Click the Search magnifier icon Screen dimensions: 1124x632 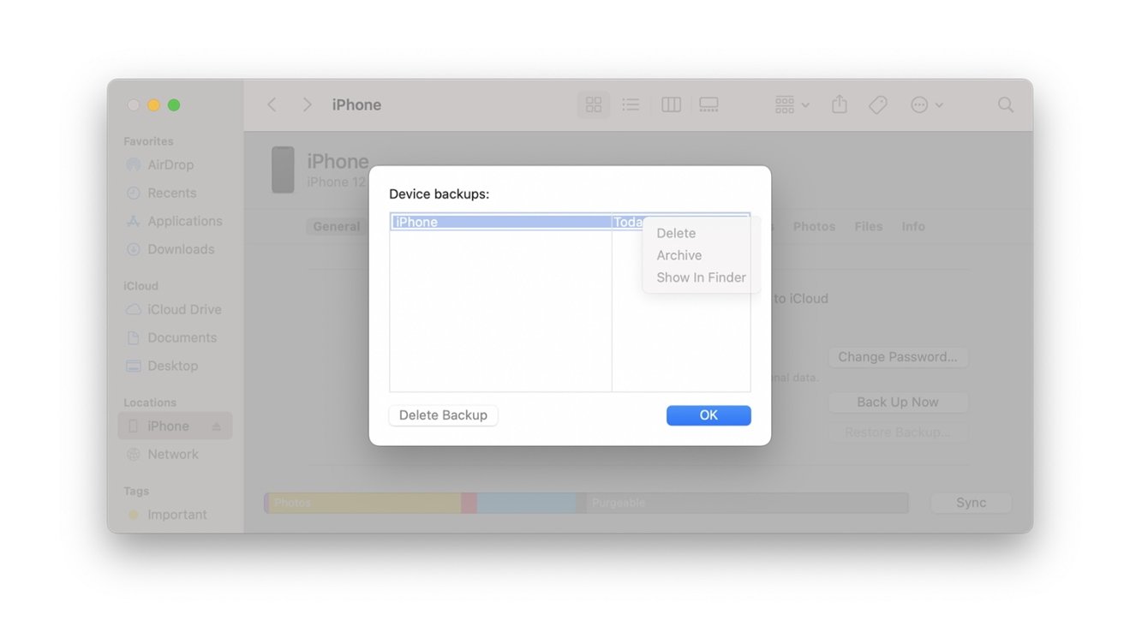pos(1006,104)
